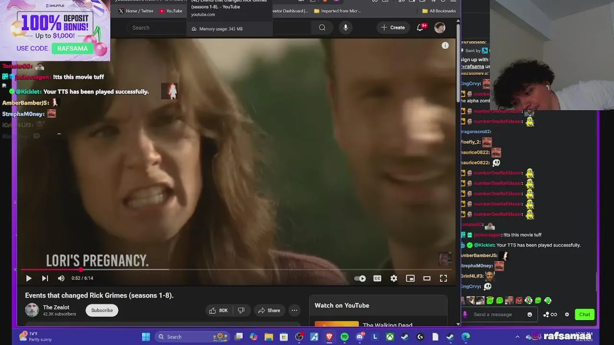614x345 pixels.
Task: Search with voice microphone button
Action: (345, 28)
